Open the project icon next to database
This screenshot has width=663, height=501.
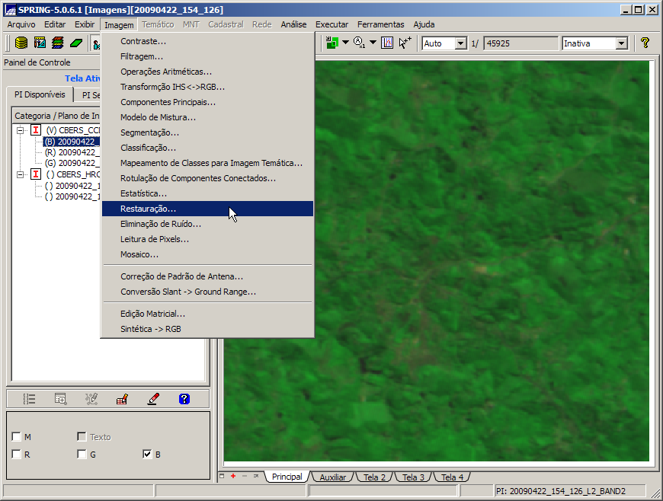tap(40, 43)
